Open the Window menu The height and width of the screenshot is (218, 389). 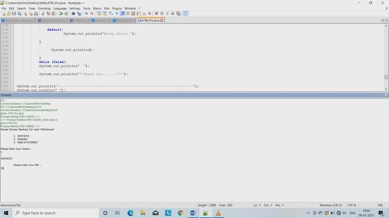click(x=130, y=8)
